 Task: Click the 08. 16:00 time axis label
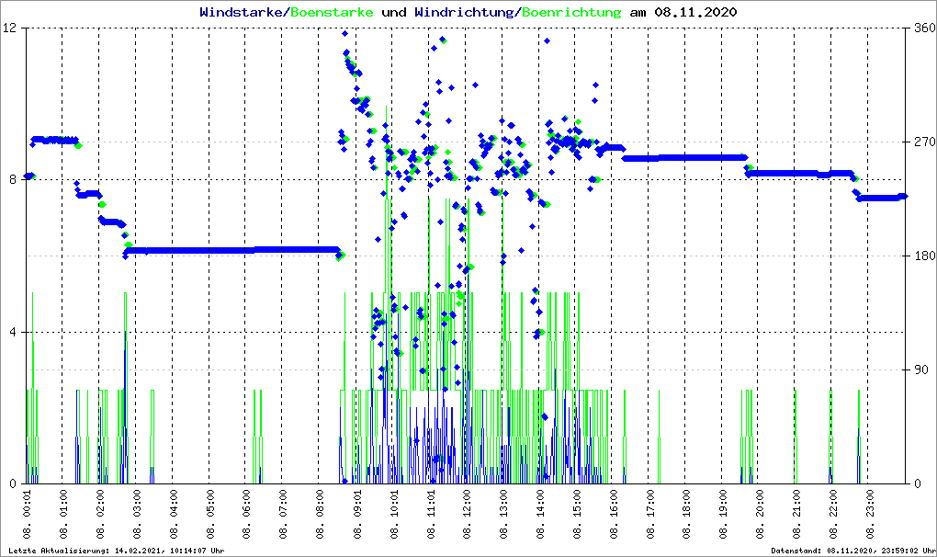point(613,515)
